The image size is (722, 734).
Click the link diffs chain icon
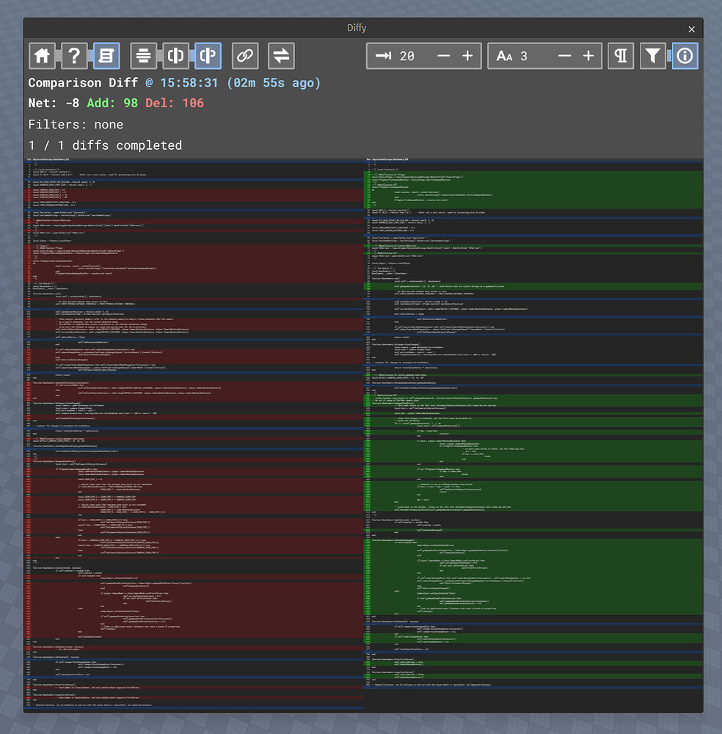244,56
